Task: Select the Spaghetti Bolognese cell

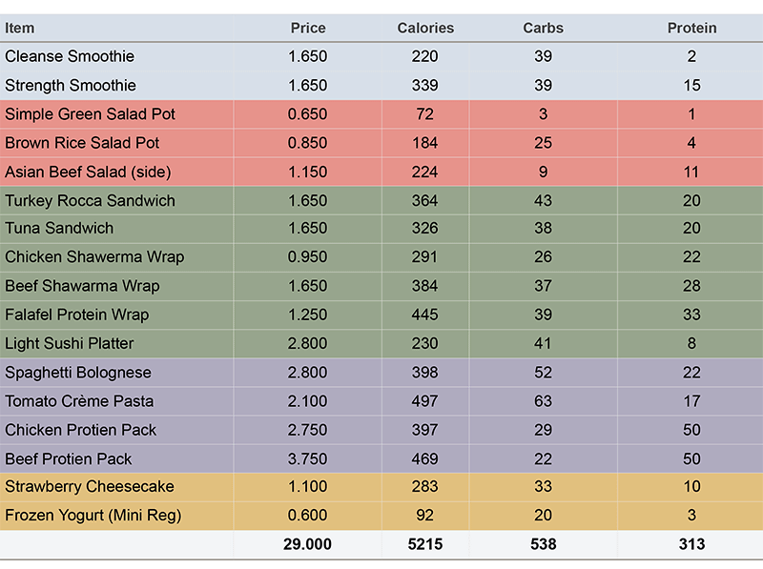Action: (78, 373)
